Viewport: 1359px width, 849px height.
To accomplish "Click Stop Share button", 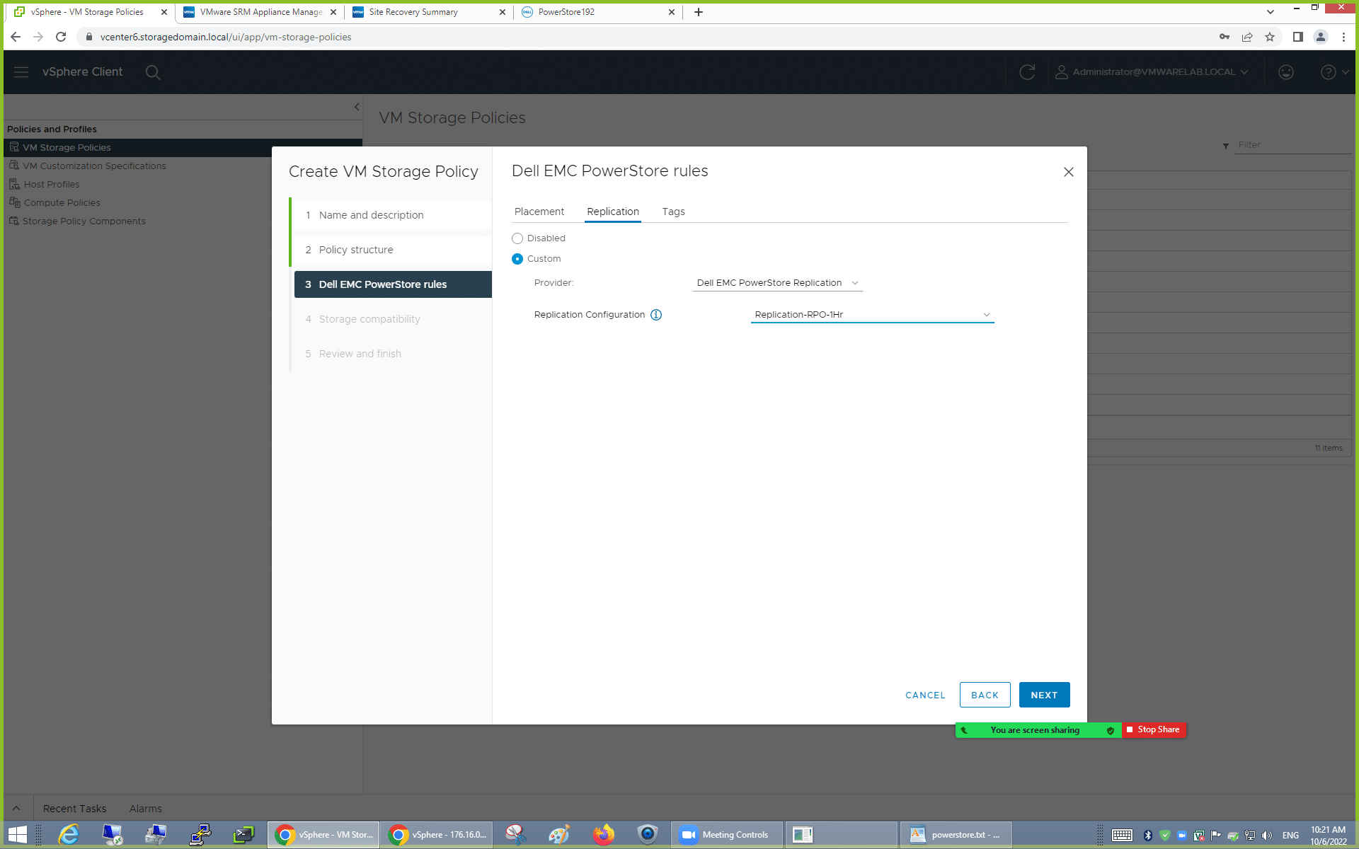I will [1154, 729].
